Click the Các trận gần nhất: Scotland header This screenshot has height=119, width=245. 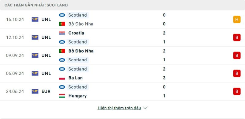click(x=36, y=5)
